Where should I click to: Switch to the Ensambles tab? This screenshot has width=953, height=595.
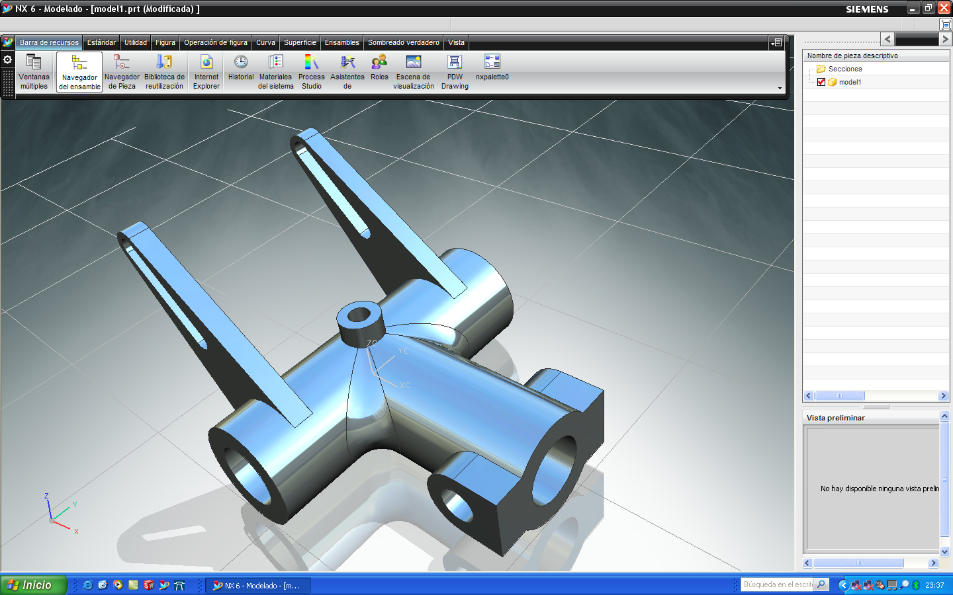341,42
